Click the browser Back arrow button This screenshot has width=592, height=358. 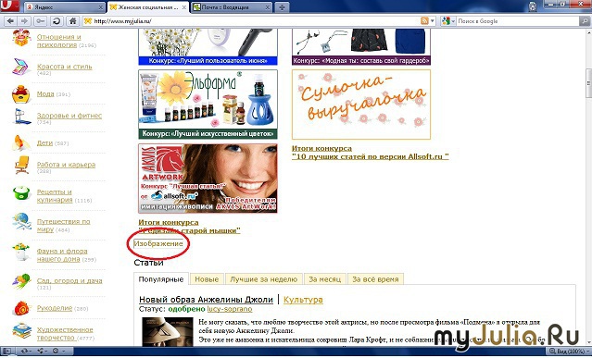click(10, 21)
